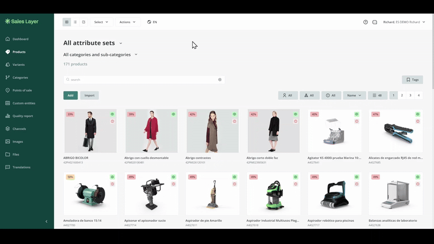
Task: Click the alert icon on Agitator KS 4000i
Action: [356, 121]
